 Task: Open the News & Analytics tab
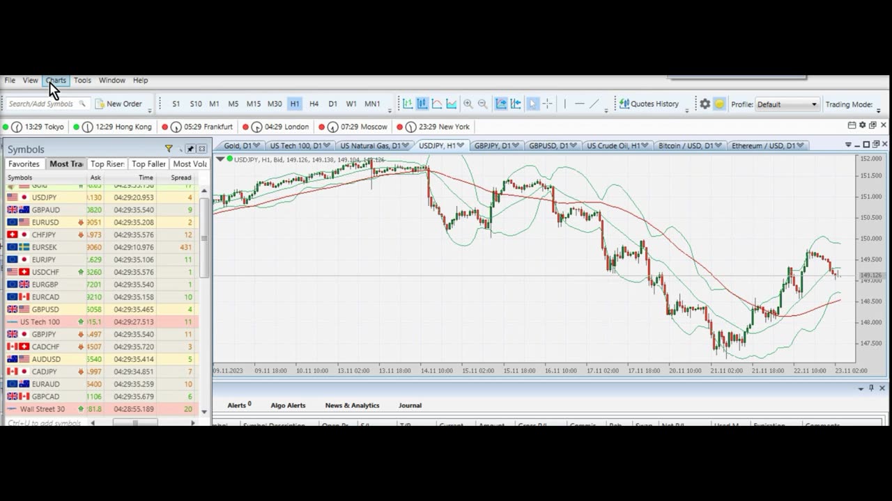click(352, 405)
